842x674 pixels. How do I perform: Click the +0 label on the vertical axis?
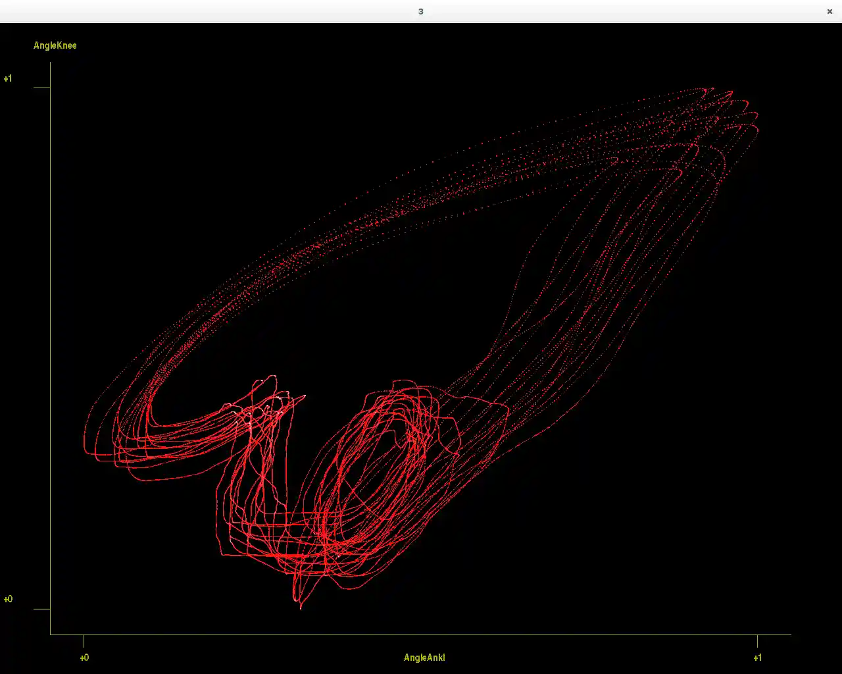8,599
